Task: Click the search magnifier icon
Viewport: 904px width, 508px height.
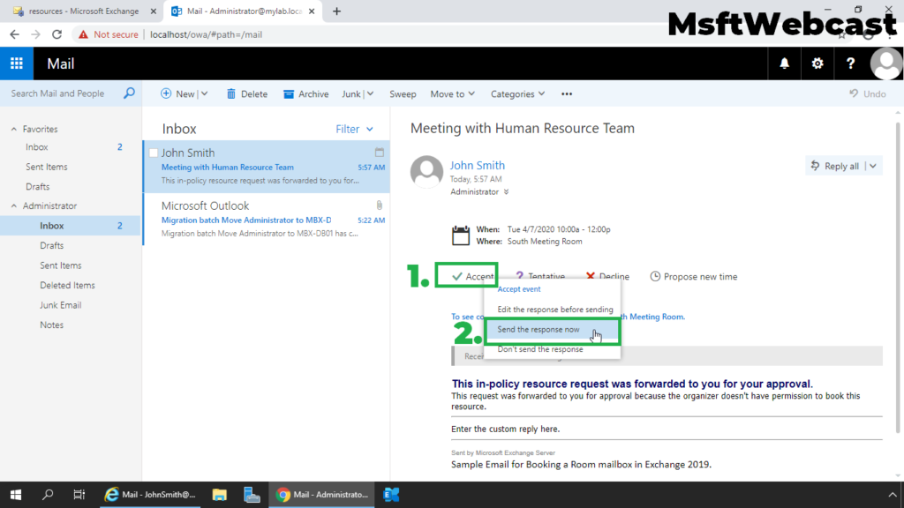Action: (129, 93)
